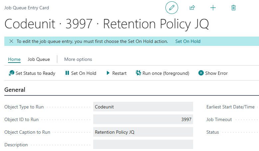Click the share icon in header
The image size is (259, 151).
192,8
